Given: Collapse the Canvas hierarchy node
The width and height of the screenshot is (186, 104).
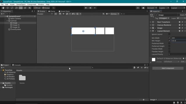Looking at the screenshot, I should 7,21.
